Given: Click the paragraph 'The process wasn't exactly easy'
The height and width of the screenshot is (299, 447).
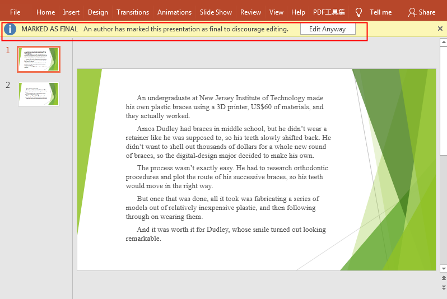Looking at the screenshot, I should [227, 177].
